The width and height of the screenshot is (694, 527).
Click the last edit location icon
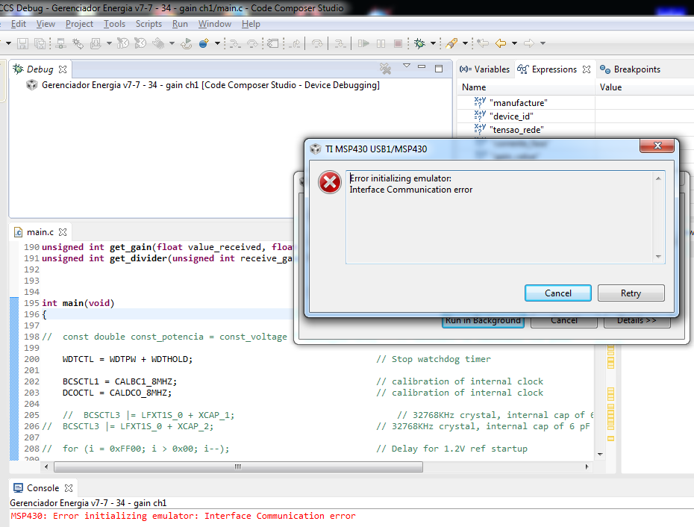pos(483,43)
